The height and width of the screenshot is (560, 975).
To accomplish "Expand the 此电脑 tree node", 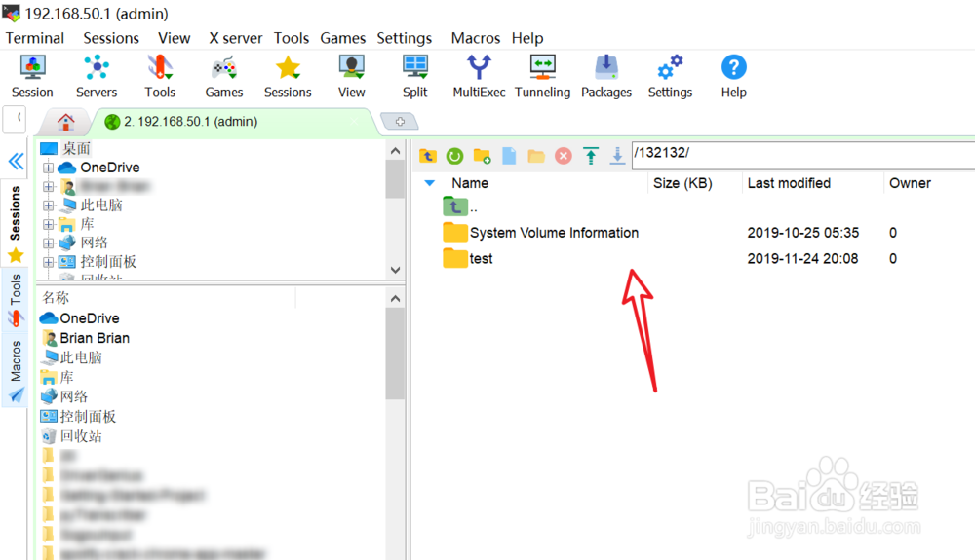I will click(x=49, y=205).
